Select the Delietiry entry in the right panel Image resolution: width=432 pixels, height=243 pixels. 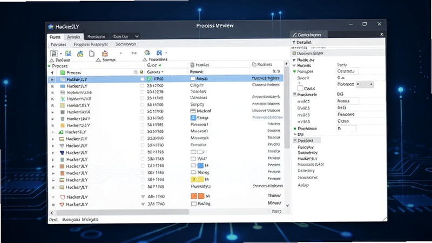[306, 171]
